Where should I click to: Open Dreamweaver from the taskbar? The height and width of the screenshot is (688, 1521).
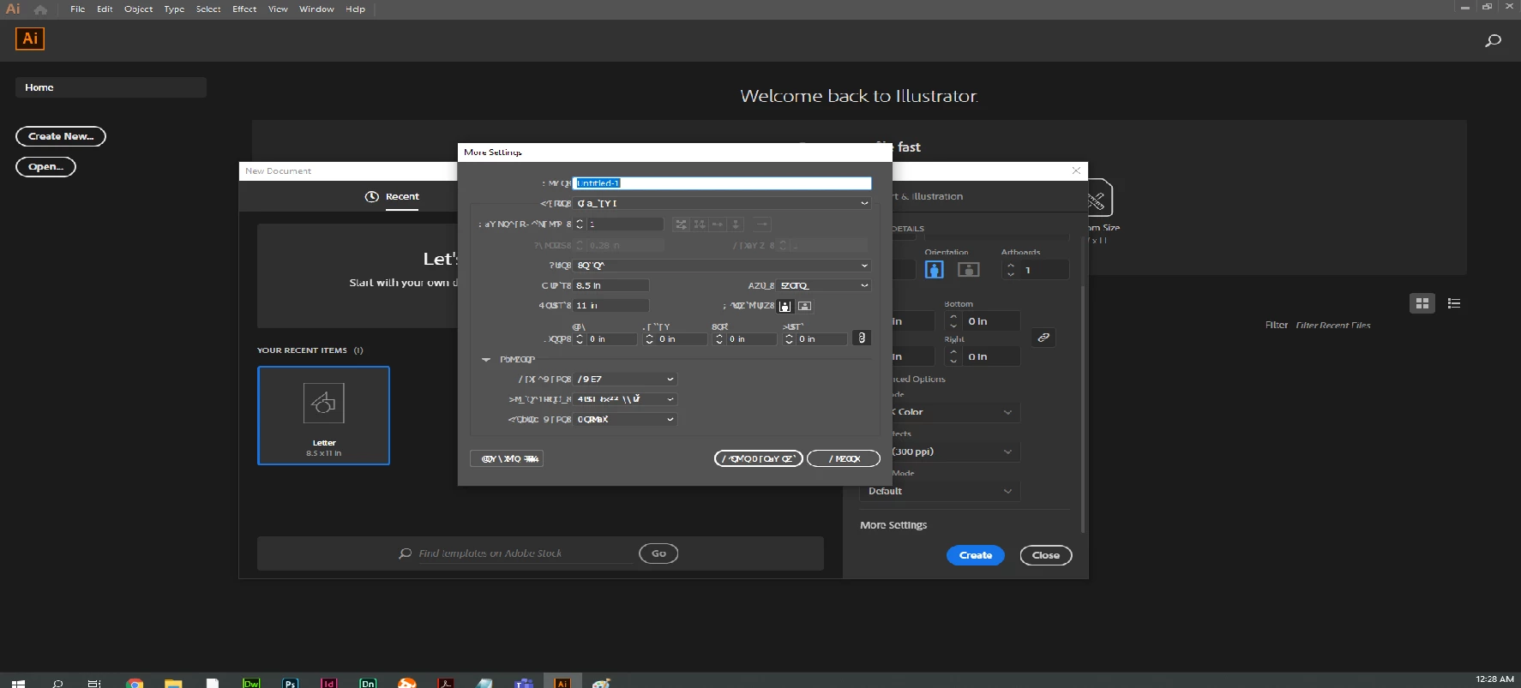251,682
